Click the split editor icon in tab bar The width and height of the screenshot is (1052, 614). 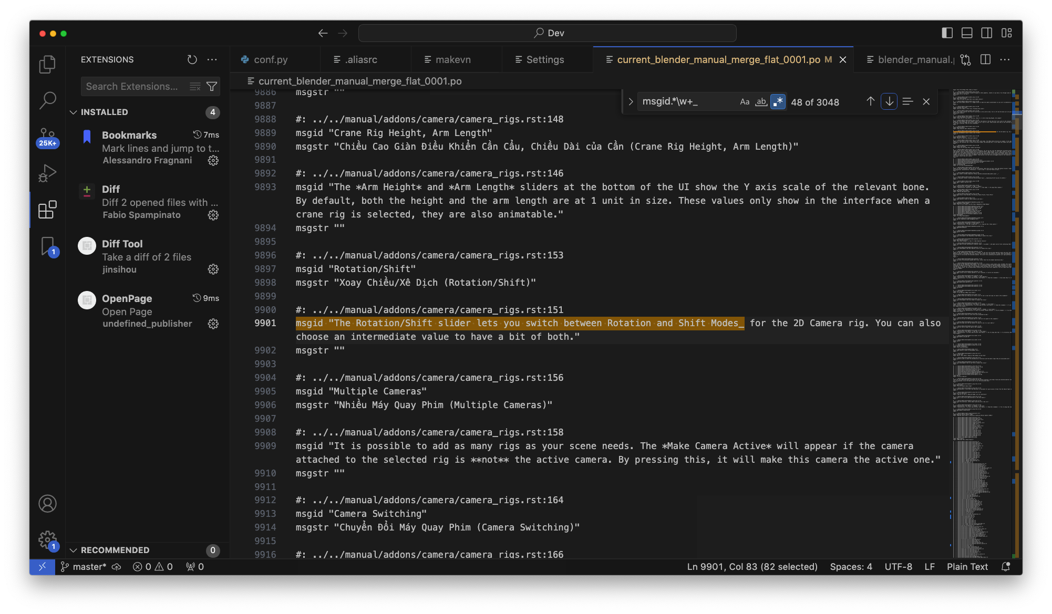[985, 59]
